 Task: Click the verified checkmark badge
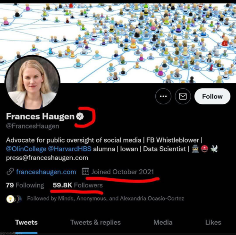(x=80, y=117)
